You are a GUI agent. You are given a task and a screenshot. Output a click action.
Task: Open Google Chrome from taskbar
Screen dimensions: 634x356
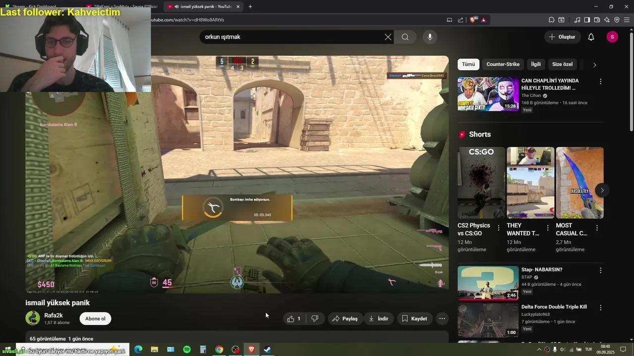219,350
